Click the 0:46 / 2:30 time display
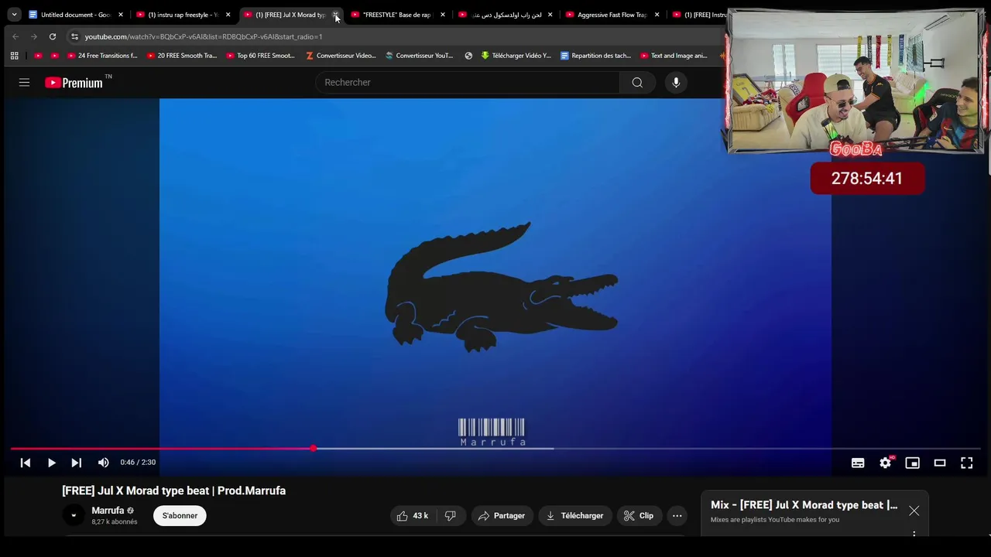This screenshot has width=991, height=557. [138, 463]
